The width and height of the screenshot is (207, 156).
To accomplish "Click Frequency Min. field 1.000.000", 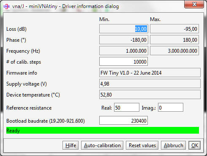I will [x=124, y=51].
